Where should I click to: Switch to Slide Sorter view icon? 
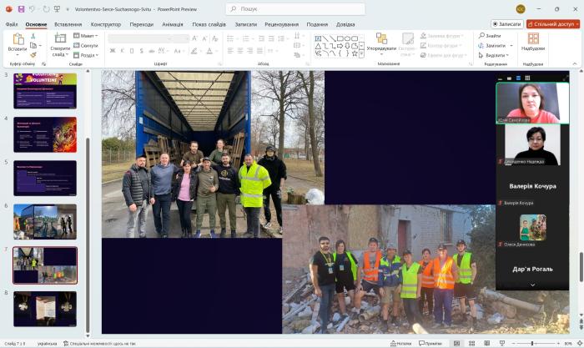click(x=472, y=343)
